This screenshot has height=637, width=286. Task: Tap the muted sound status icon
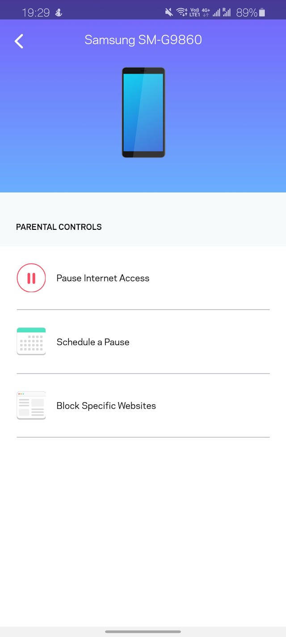pyautogui.click(x=169, y=13)
